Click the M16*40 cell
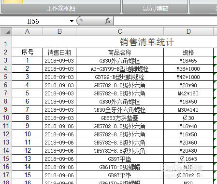Screen dimensions: 217x184 click(188, 126)
